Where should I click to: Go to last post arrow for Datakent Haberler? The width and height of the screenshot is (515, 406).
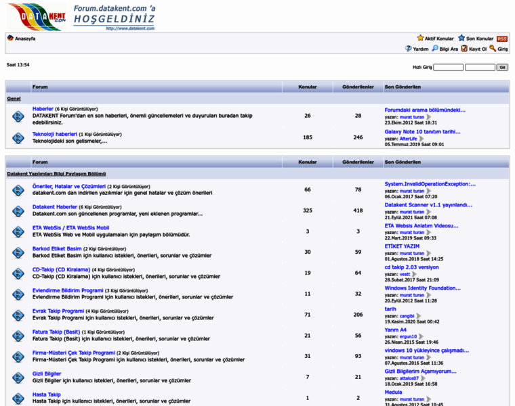[x=429, y=212]
